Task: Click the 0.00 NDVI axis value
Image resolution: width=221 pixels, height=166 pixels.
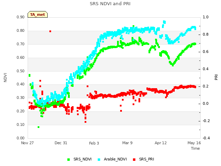Action: pos(21,138)
